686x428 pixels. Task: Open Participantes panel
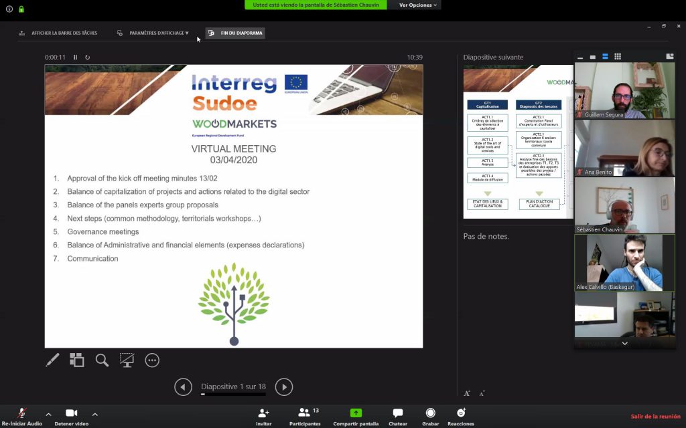(x=305, y=417)
